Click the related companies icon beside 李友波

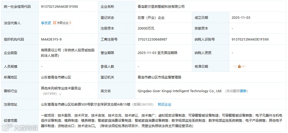coord(54,23)
